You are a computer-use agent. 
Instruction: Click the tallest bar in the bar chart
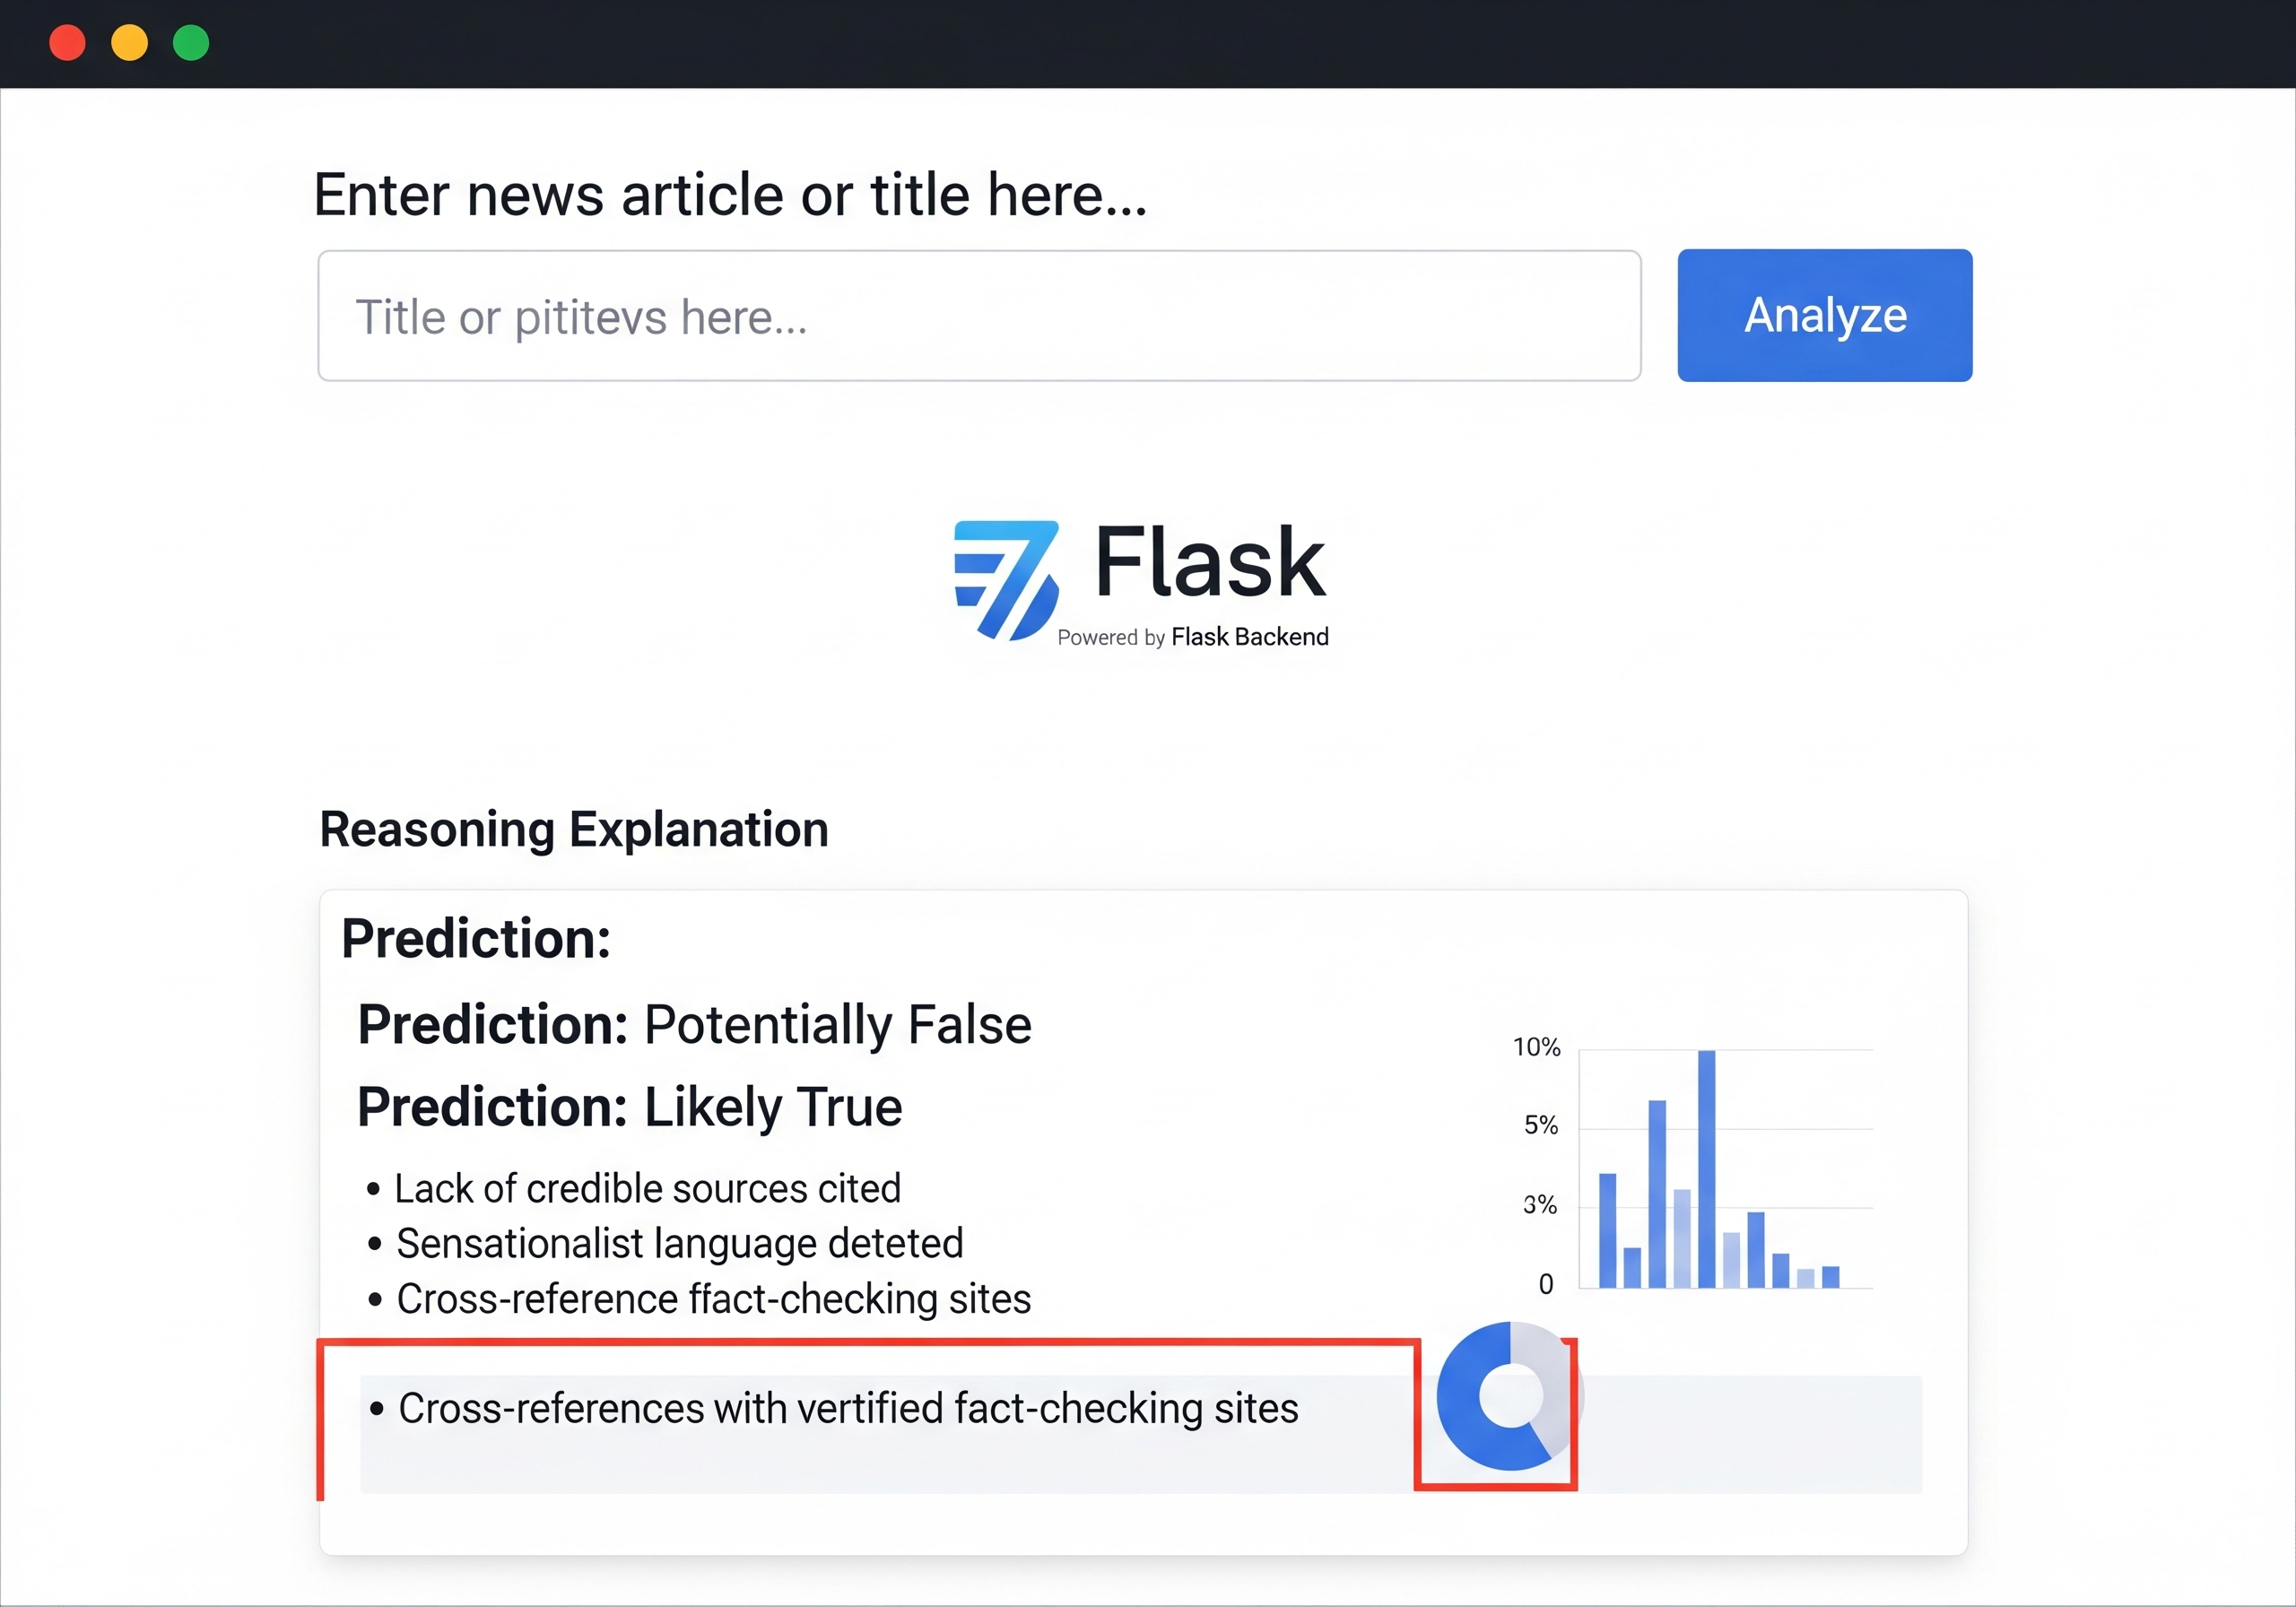pyautogui.click(x=1706, y=1168)
